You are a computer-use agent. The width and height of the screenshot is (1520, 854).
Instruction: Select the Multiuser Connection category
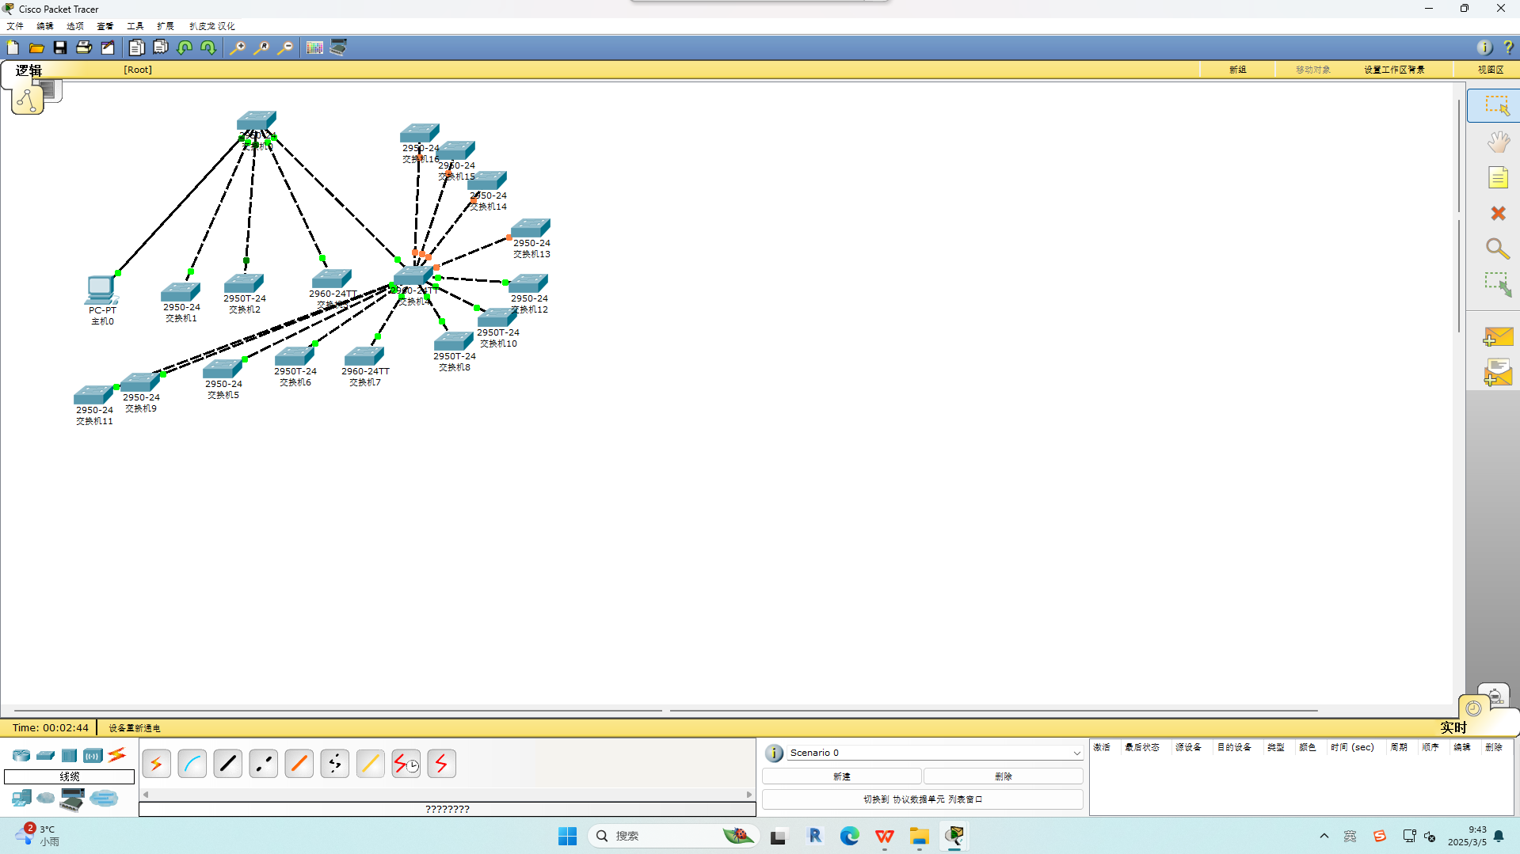[104, 799]
